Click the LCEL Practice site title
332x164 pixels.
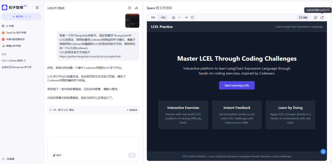tap(162, 27)
